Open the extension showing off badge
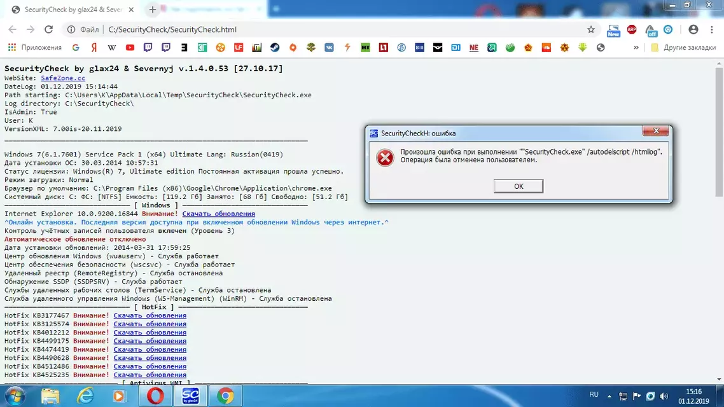This screenshot has height=407, width=724. 651,31
